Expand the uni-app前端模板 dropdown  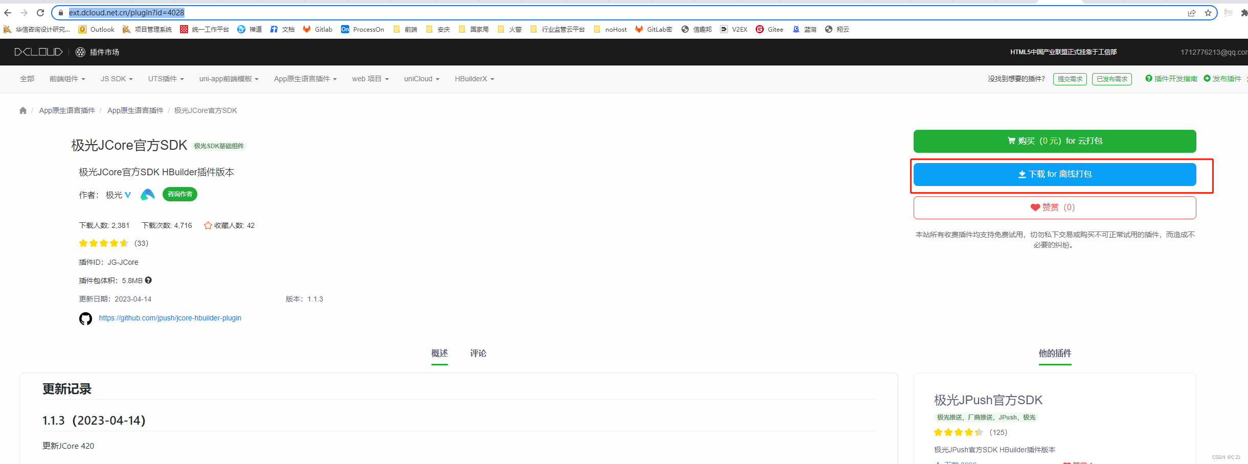point(229,79)
